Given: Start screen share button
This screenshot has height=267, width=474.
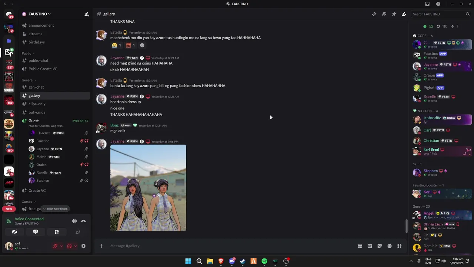Looking at the screenshot, I should [36, 232].
